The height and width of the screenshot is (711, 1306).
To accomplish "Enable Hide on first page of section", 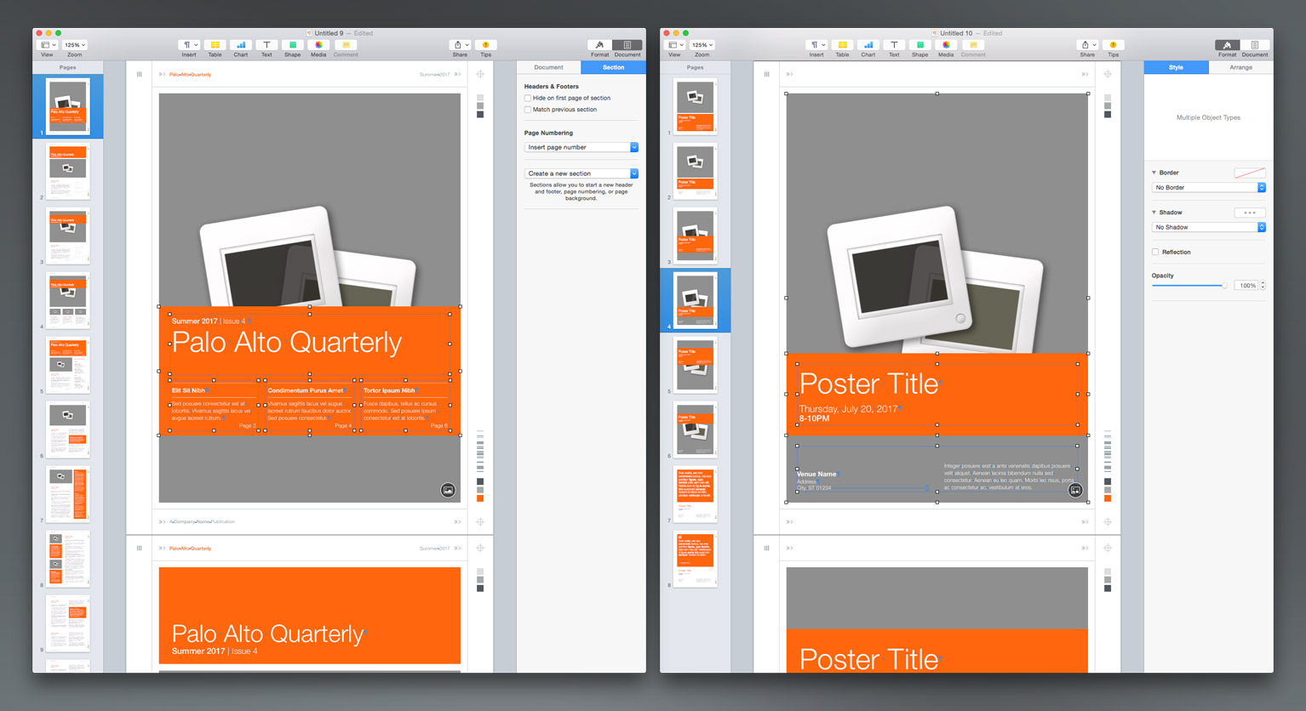I will (x=528, y=98).
